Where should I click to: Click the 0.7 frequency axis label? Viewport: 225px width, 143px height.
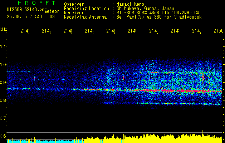point(3,118)
